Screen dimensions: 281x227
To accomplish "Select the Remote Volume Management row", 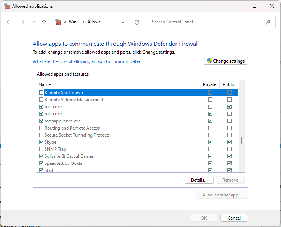I will click(x=138, y=100).
